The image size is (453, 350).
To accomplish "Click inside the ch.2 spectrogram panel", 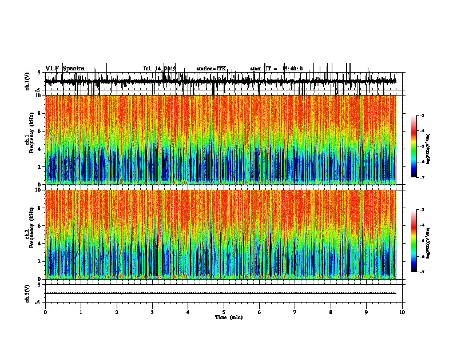I will tap(220, 234).
